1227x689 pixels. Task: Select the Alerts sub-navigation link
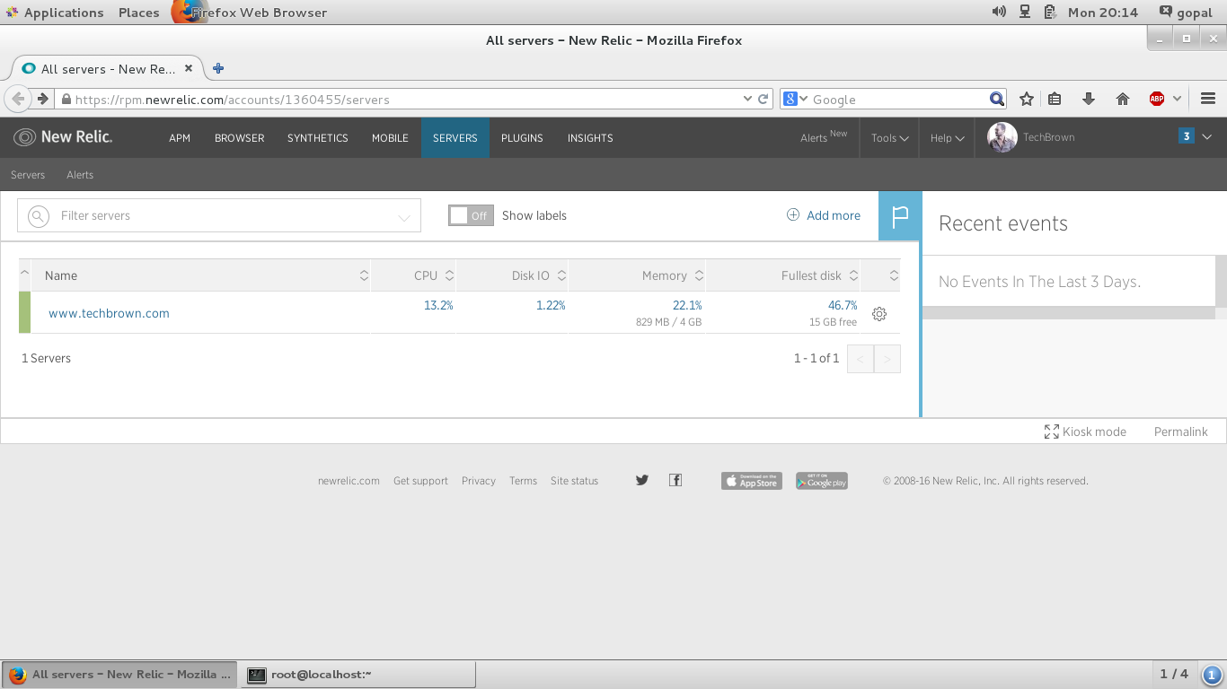tap(80, 175)
